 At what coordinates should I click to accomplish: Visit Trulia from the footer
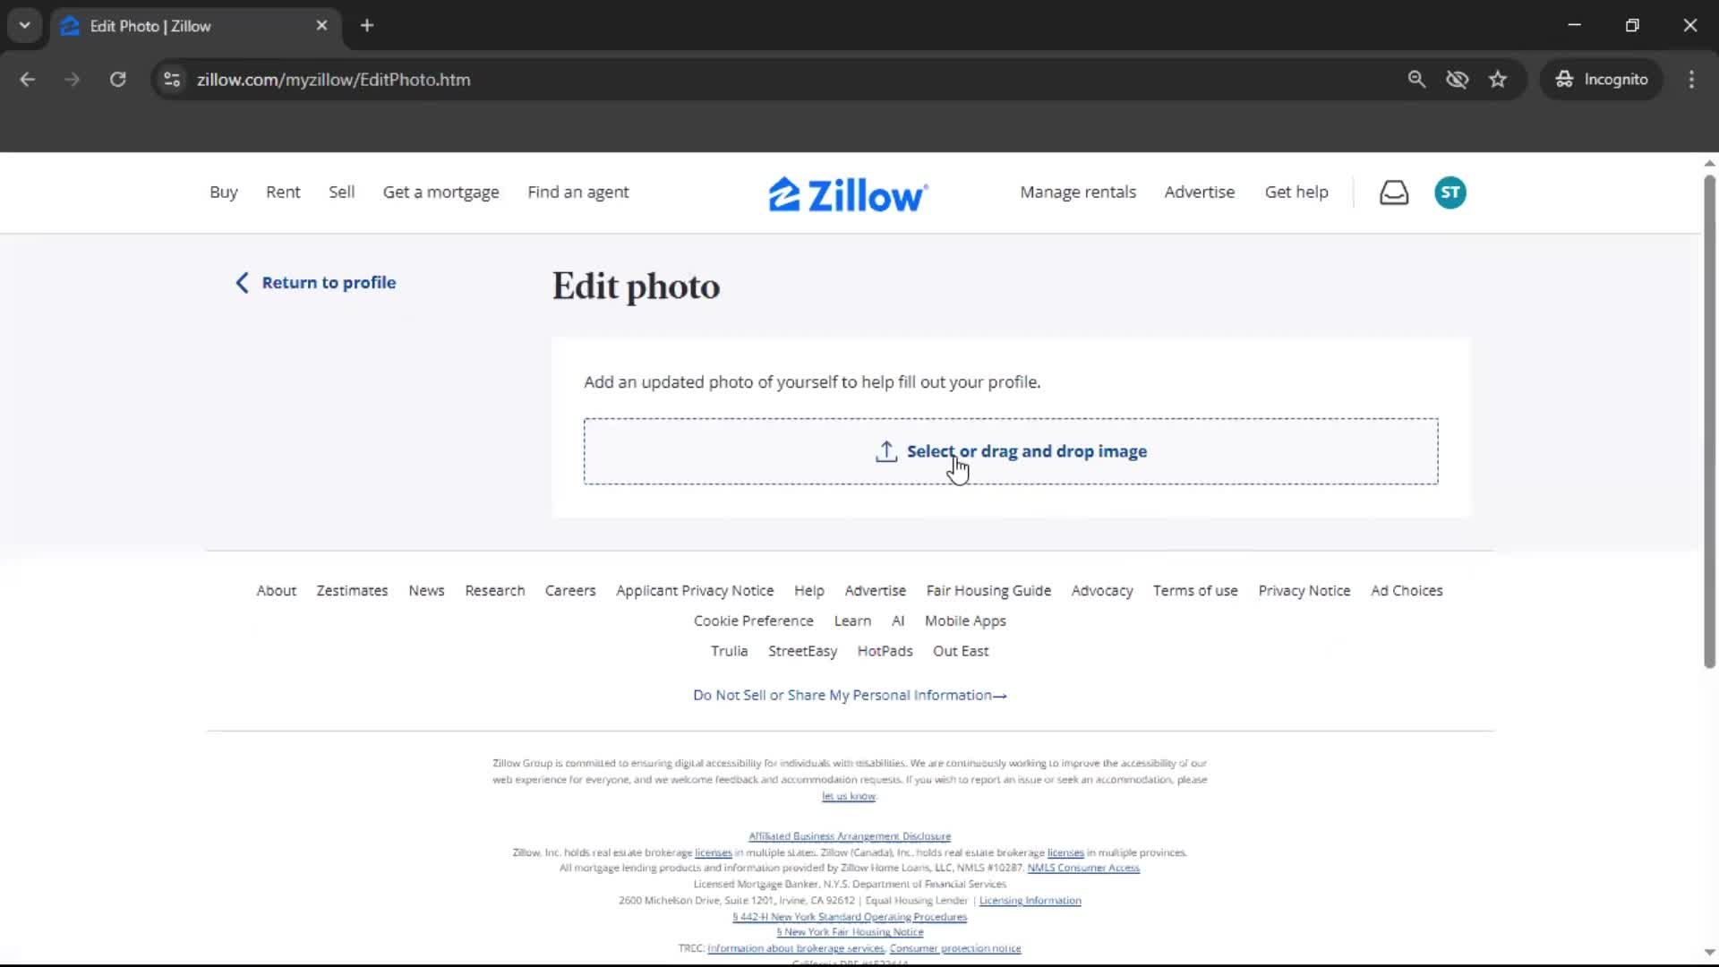[x=729, y=651]
